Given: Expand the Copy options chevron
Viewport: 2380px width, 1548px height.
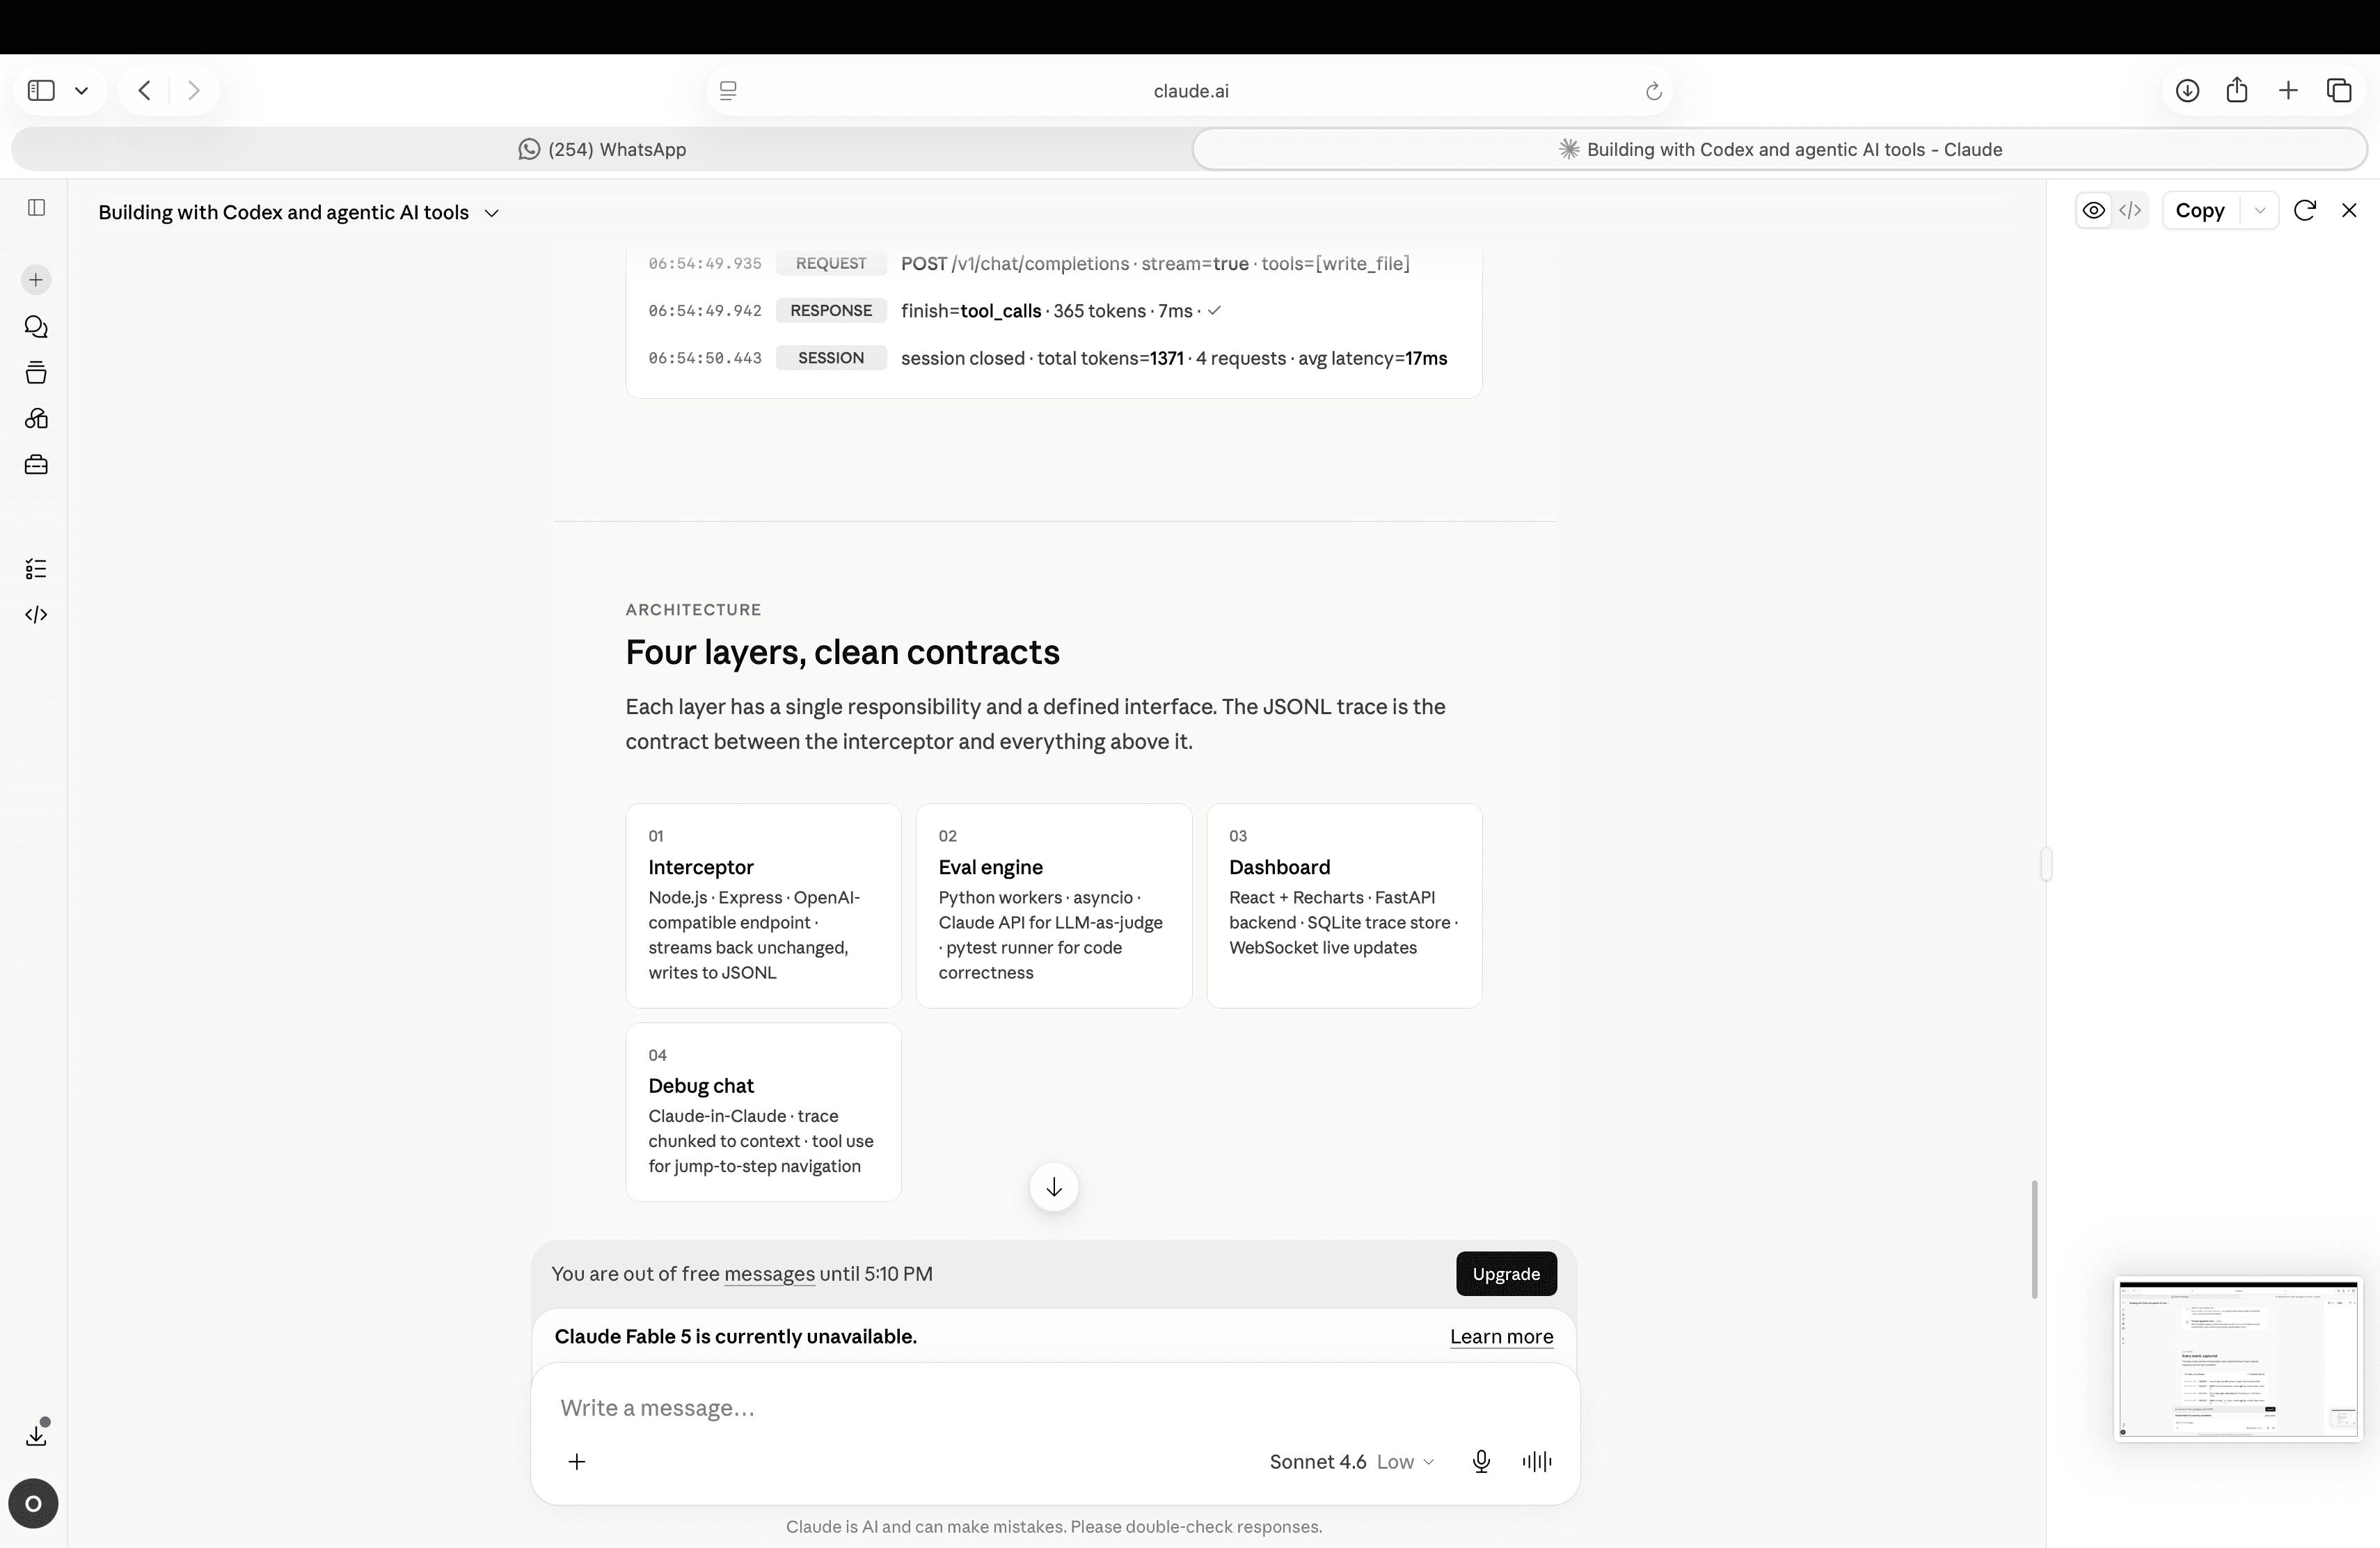Looking at the screenshot, I should tap(2259, 210).
